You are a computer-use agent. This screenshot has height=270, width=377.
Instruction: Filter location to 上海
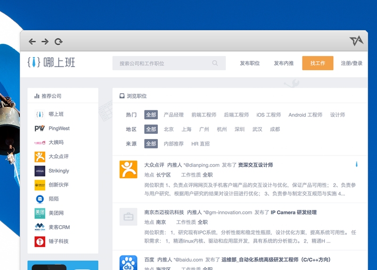pos(186,130)
